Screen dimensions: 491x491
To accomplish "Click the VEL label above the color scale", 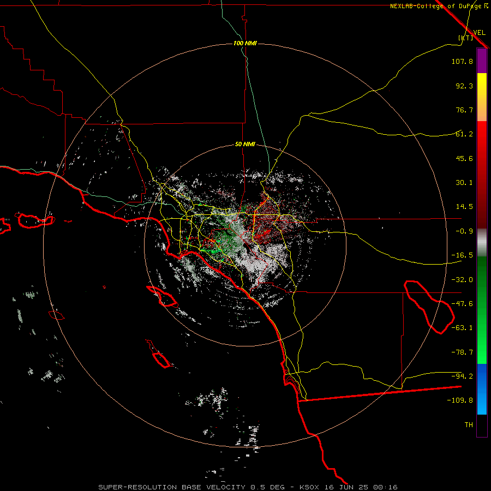I will point(479,33).
